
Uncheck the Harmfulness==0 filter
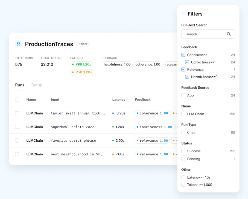(187, 77)
